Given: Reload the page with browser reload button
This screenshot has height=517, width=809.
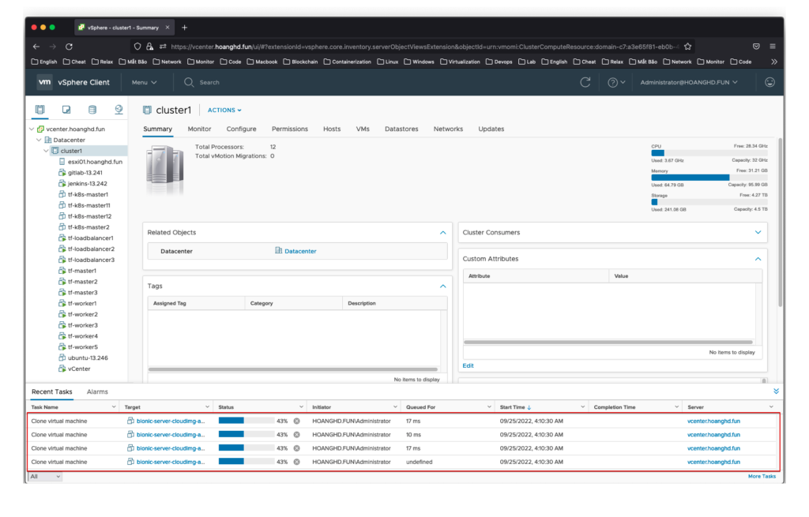Looking at the screenshot, I should 69,47.
